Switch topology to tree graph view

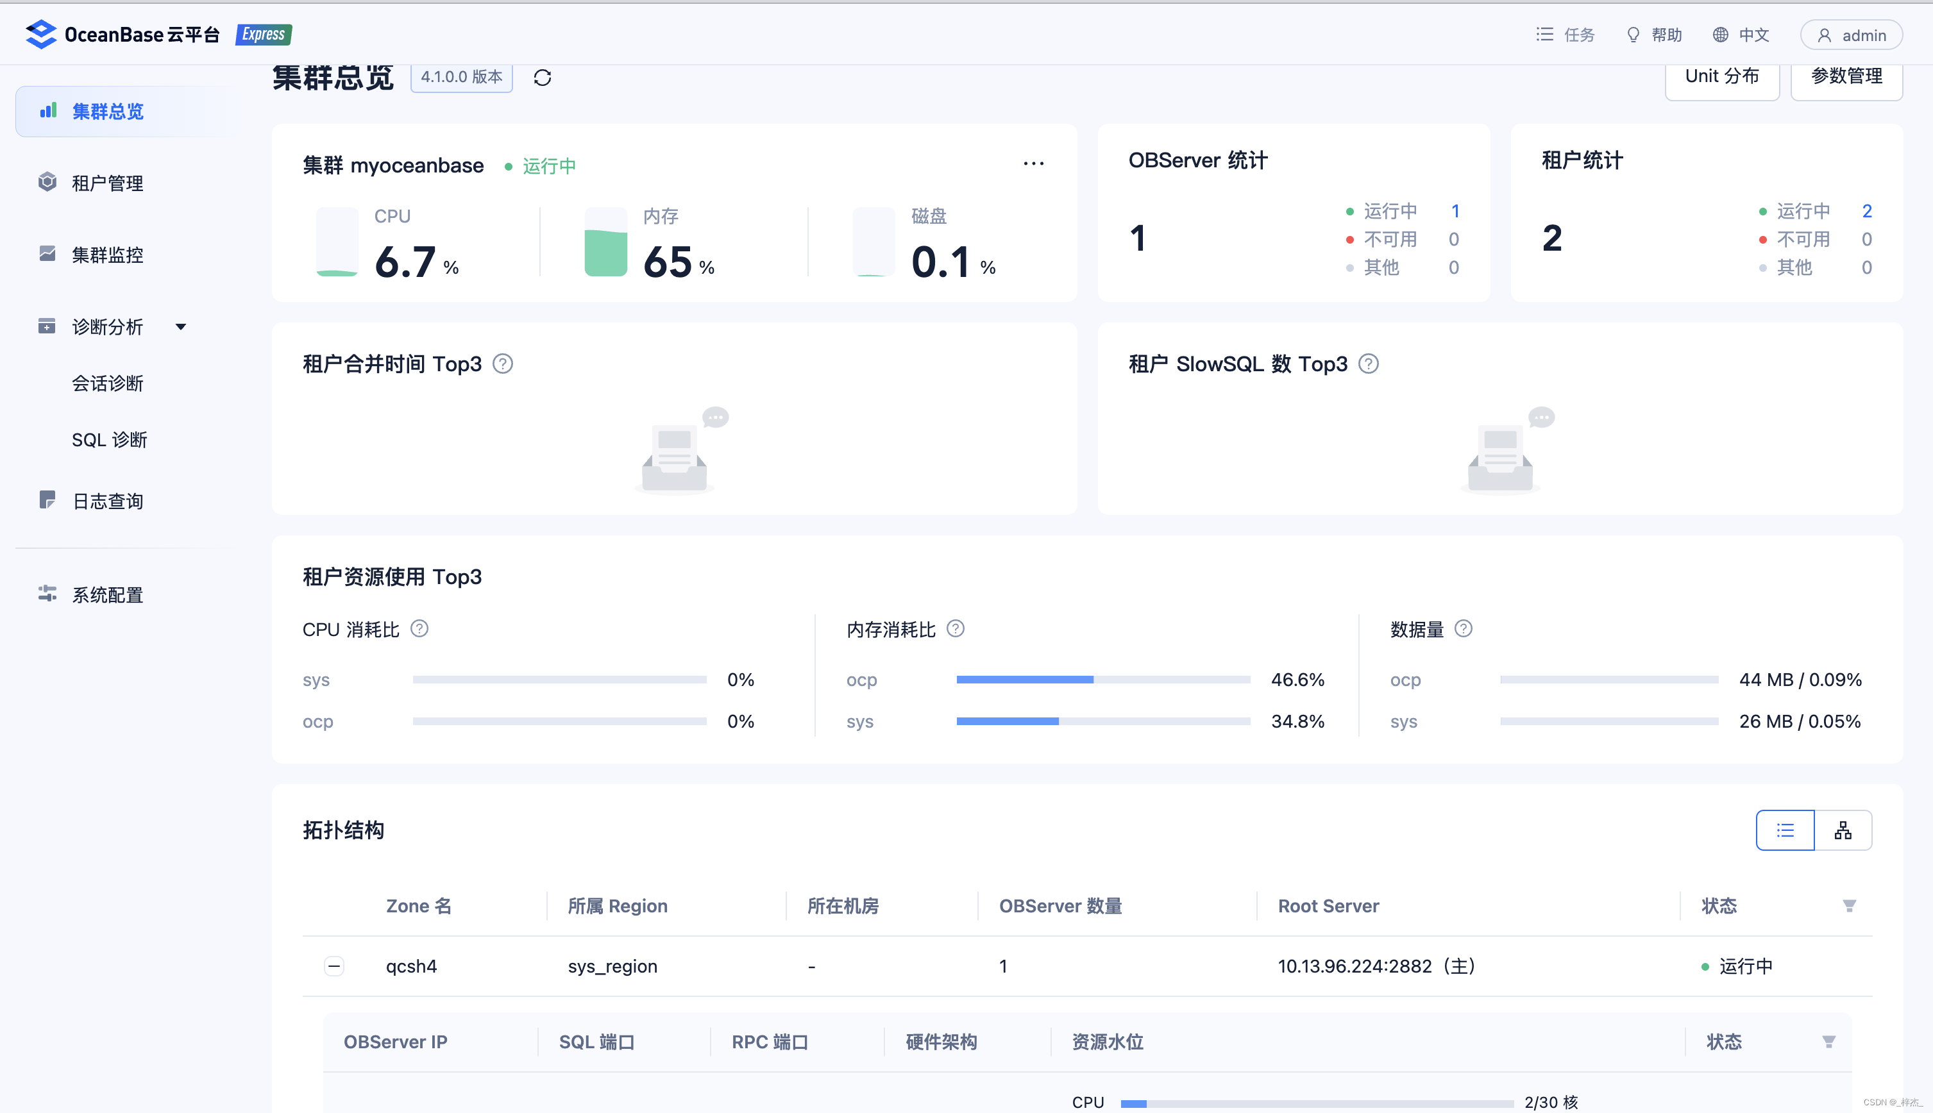[x=1843, y=831]
